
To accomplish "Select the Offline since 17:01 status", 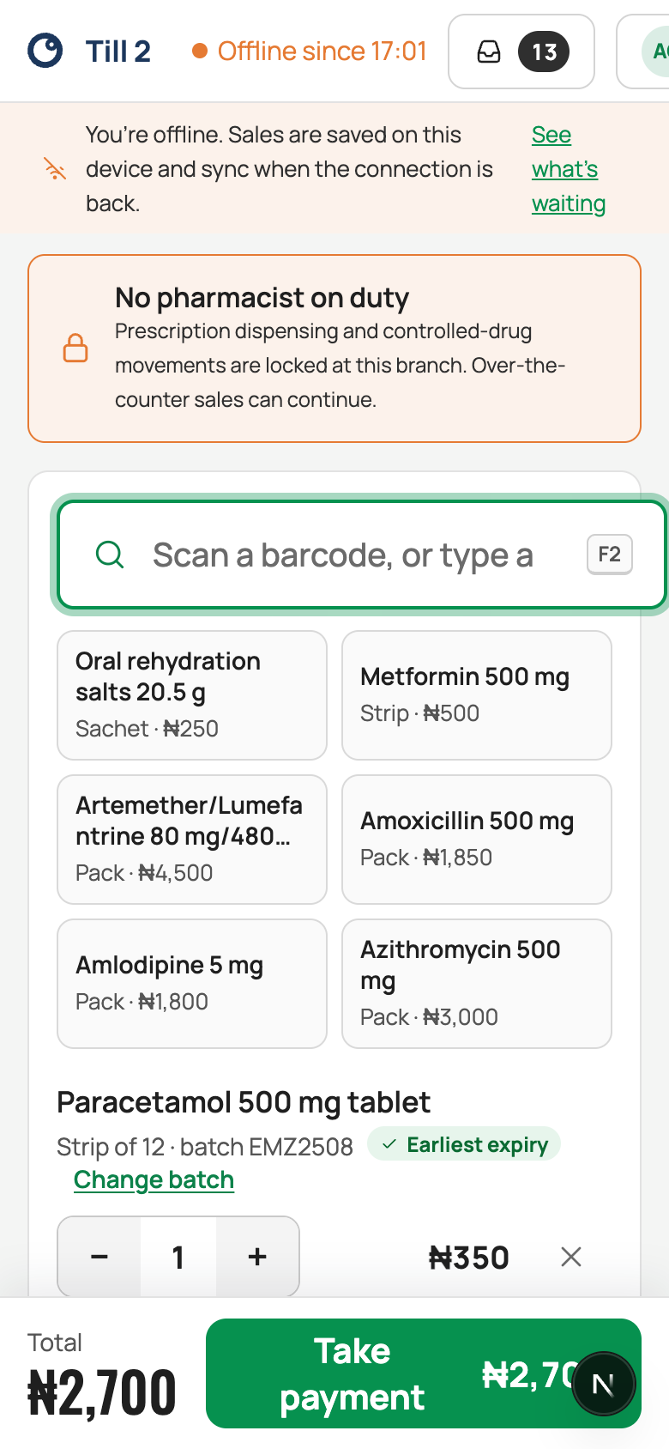I will [310, 52].
